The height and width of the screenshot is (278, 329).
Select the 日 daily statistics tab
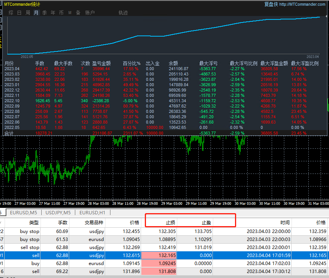pyautogui.click(x=19, y=13)
